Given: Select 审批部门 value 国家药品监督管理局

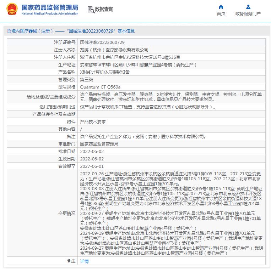Looking at the screenshot, I should pos(99,144).
